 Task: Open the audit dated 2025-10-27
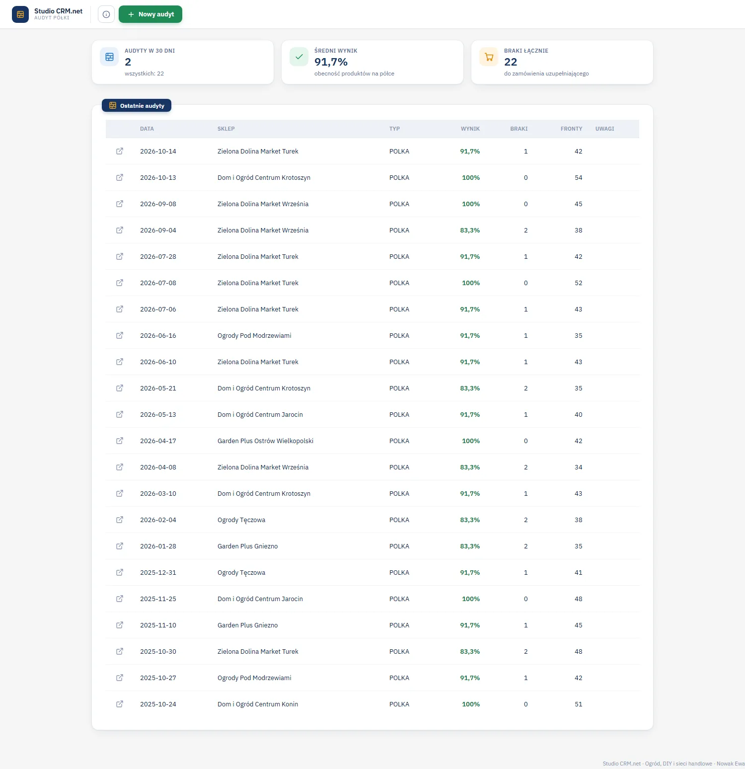pyautogui.click(x=120, y=678)
